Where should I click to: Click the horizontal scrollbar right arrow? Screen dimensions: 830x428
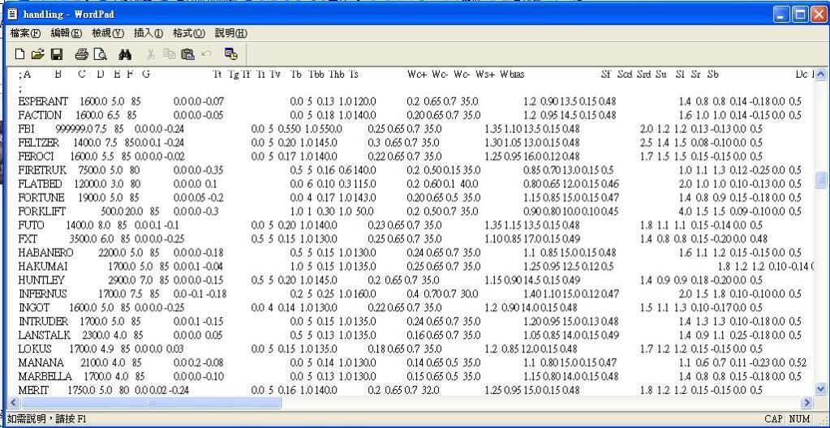click(x=806, y=402)
